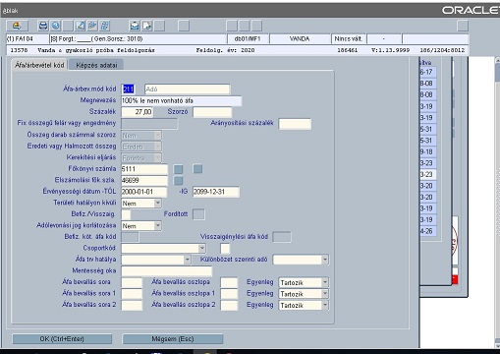Click the Főkönyvi számla field 5111
Image resolution: width=500 pixels, height=354 pixels.
pos(144,169)
